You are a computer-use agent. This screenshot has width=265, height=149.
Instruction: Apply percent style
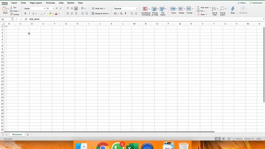point(121,14)
